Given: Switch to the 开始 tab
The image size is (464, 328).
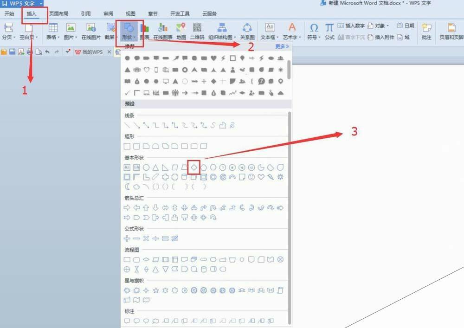Looking at the screenshot, I should pos(9,13).
